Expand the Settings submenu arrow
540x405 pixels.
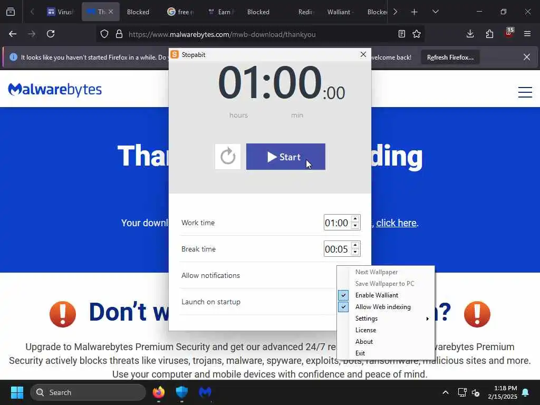point(427,319)
